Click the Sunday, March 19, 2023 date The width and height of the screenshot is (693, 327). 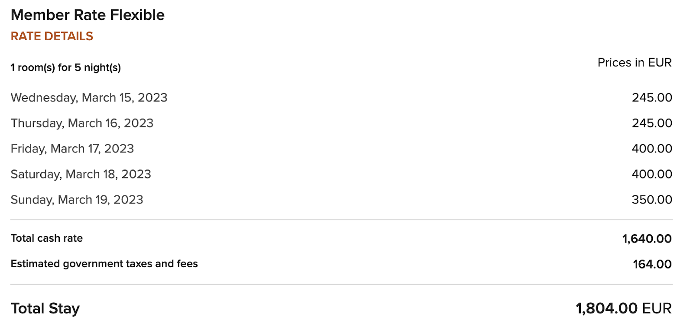(x=77, y=200)
